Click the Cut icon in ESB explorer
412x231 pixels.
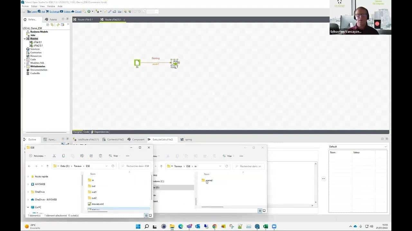click(x=54, y=156)
